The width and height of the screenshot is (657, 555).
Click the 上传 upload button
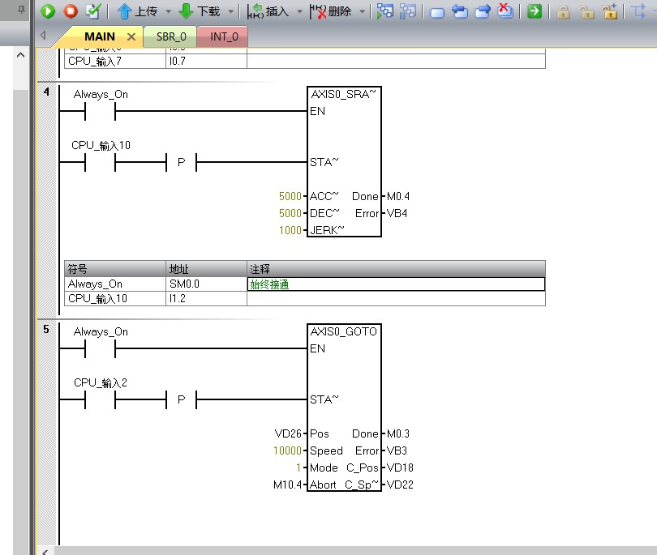pyautogui.click(x=138, y=11)
